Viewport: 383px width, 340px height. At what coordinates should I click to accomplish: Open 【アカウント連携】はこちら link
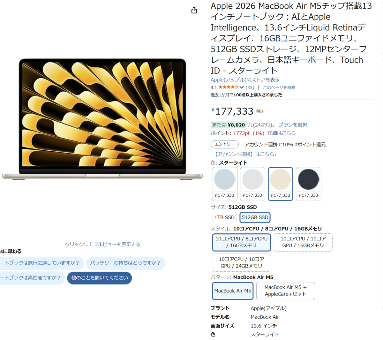pyautogui.click(x=245, y=154)
